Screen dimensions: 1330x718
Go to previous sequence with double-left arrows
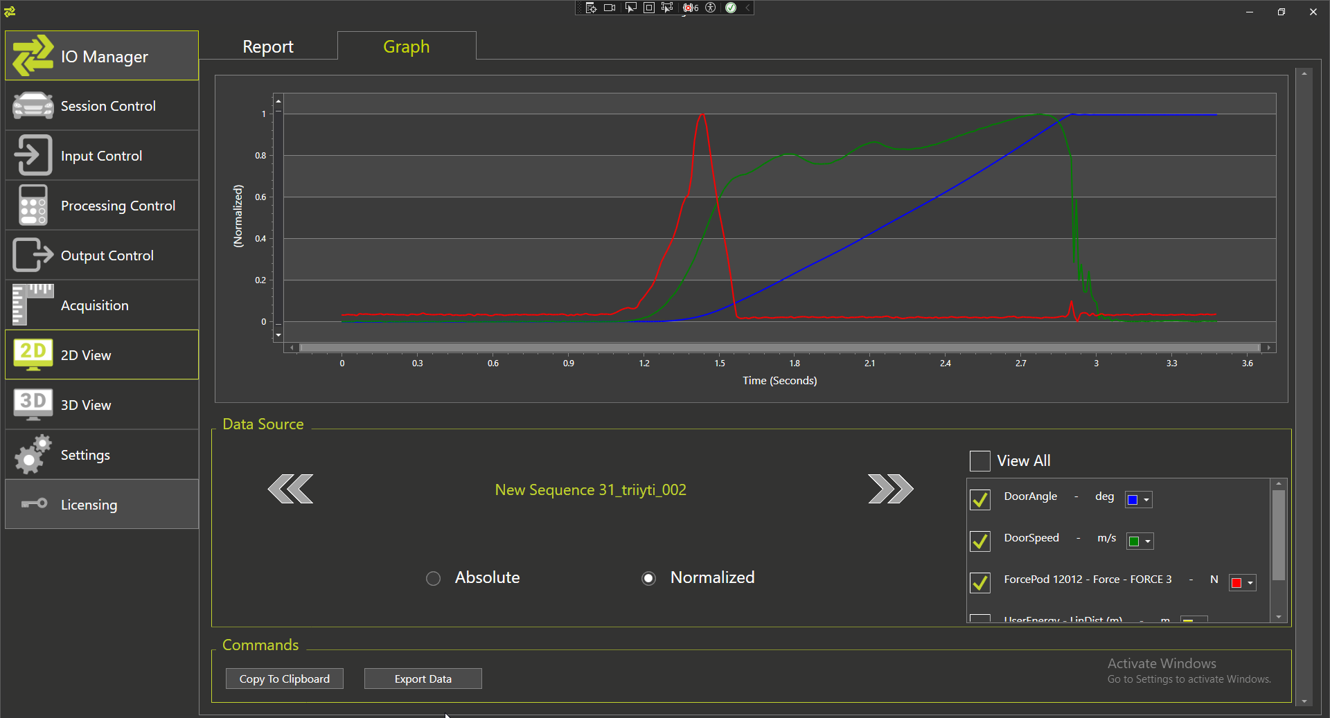(290, 490)
